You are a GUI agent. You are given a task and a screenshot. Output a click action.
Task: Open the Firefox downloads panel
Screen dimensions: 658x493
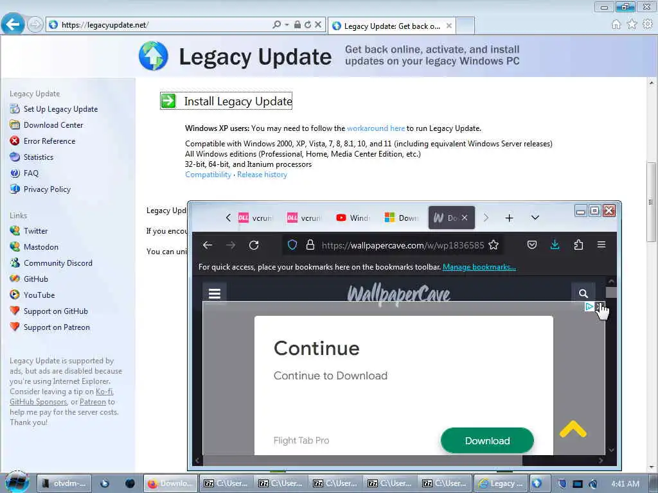click(555, 245)
